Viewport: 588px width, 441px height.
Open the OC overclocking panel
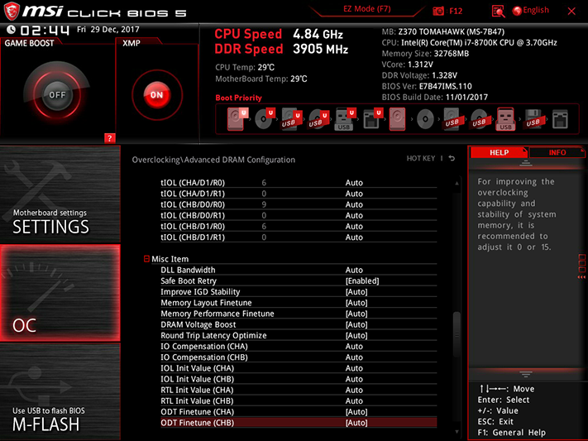60,293
